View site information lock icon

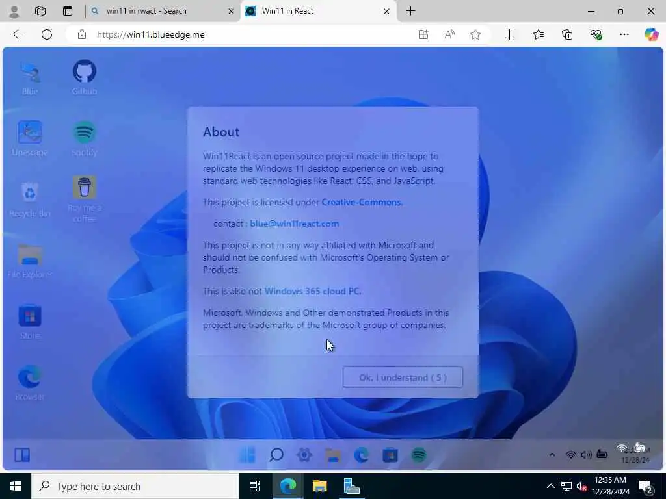[x=82, y=35]
